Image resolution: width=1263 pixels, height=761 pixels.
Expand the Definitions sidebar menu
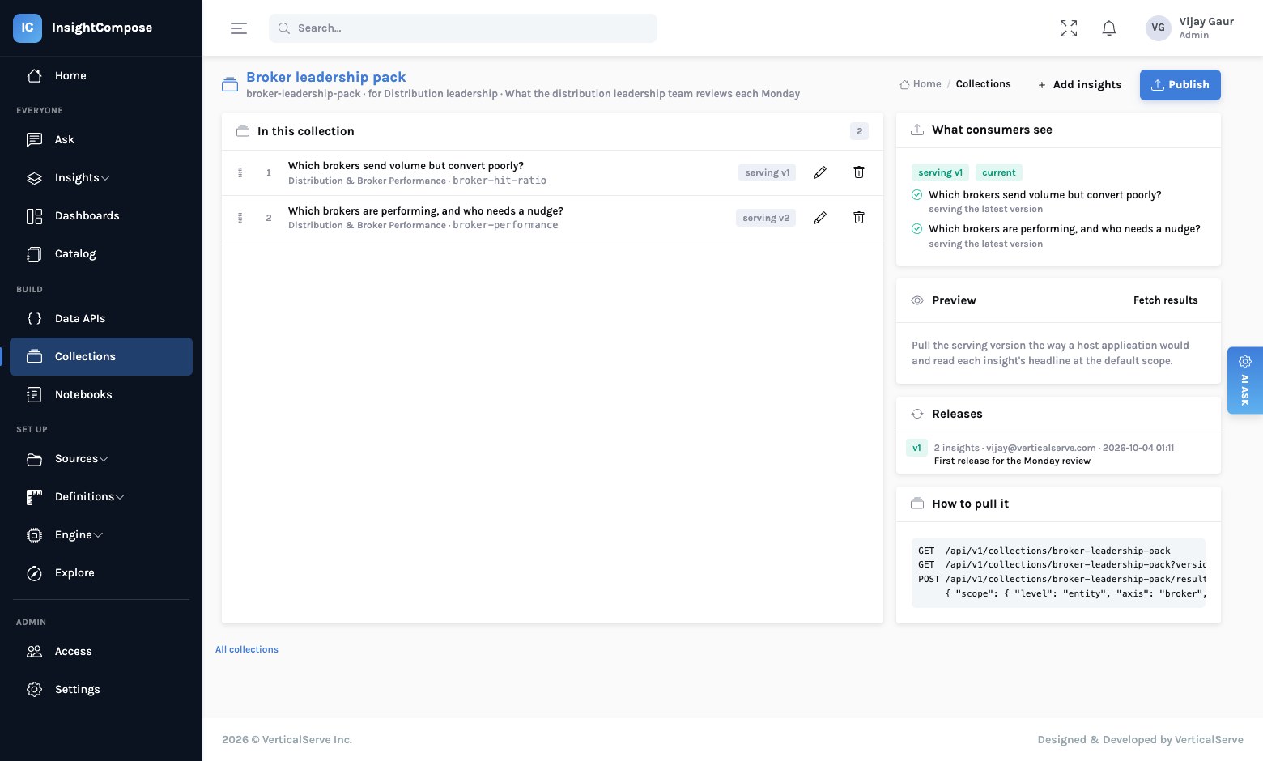coord(101,497)
